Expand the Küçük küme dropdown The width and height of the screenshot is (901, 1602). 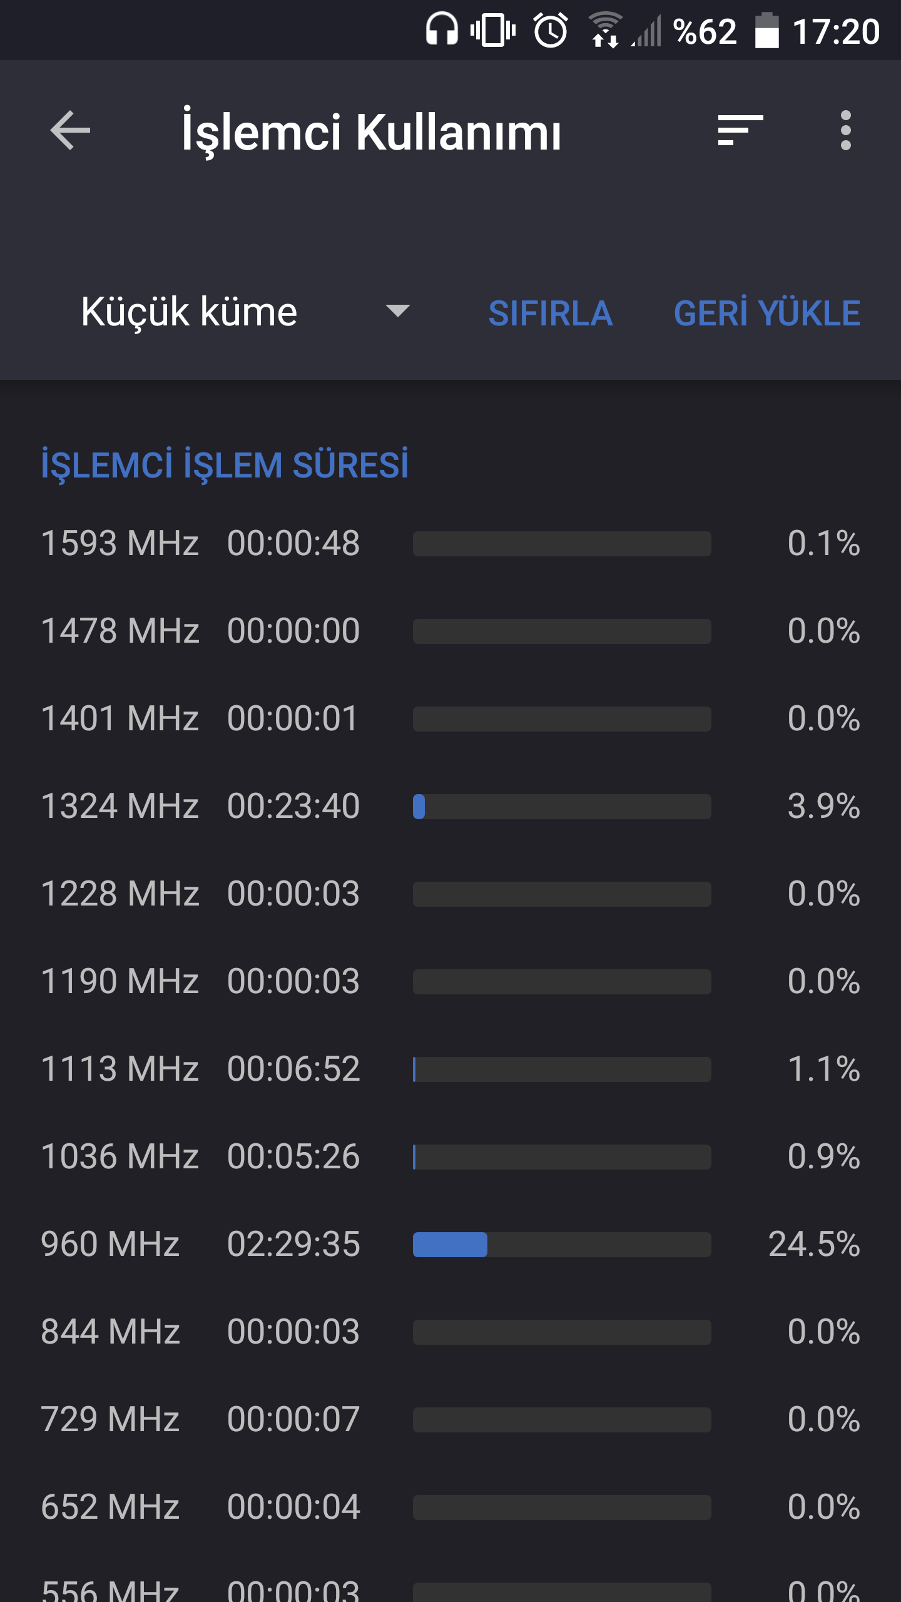point(245,312)
